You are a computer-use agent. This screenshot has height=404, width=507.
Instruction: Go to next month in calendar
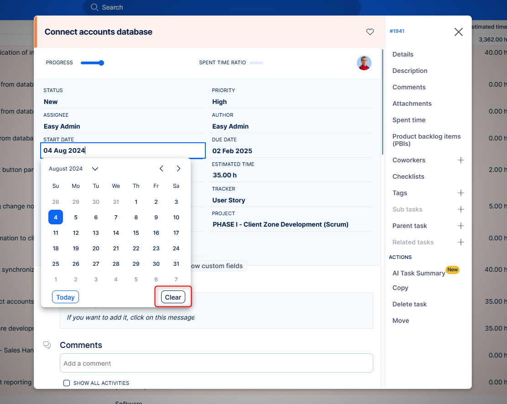click(x=178, y=169)
